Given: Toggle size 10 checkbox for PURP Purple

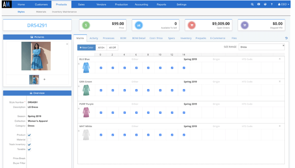Looking at the screenshot, I should [161, 113].
